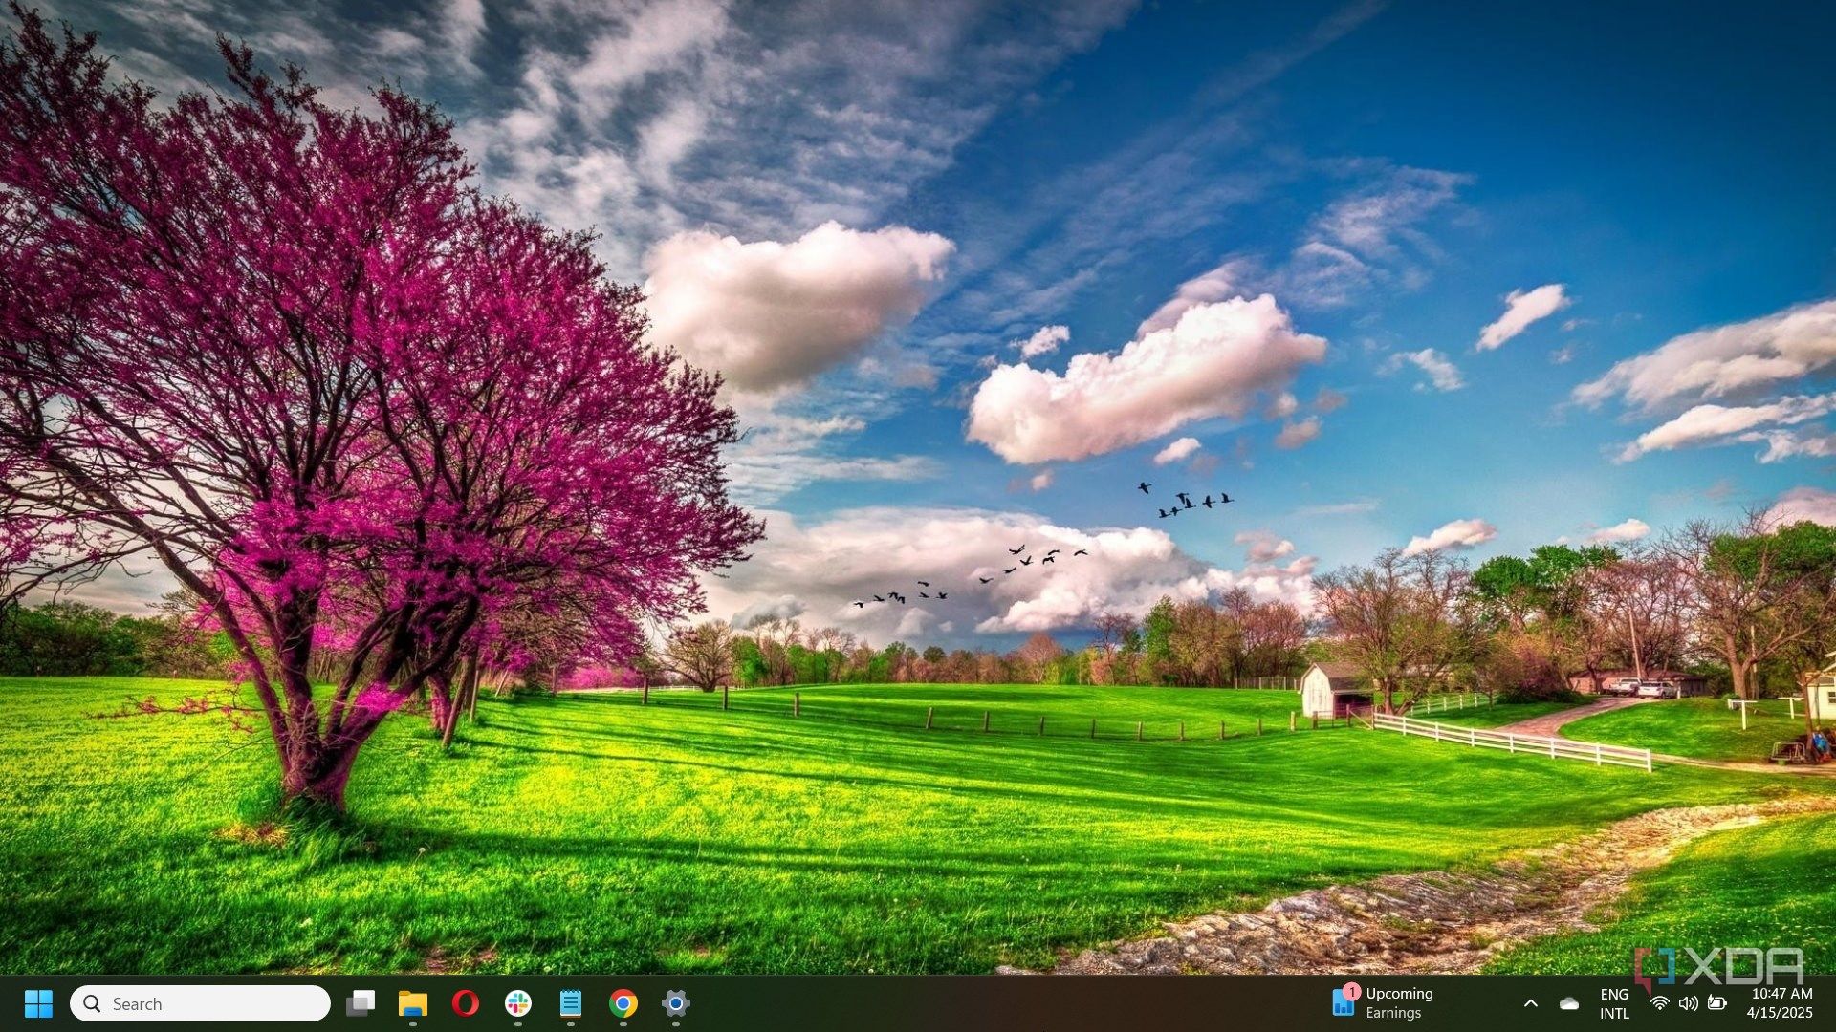This screenshot has height=1032, width=1836.
Task: Click the volume speaker icon
Action: coord(1688,1004)
